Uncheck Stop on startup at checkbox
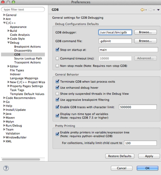Screen dimensions: 161x175 click(x=57, y=50)
